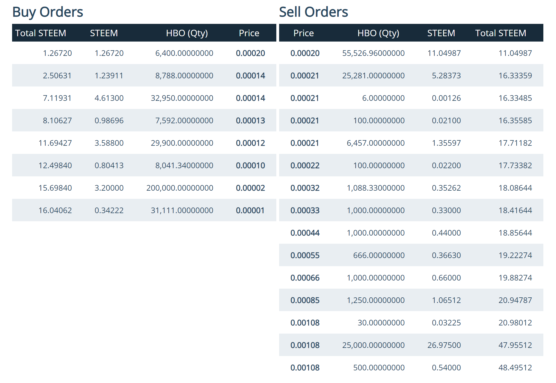Select buy order of 200,000 HBO

tap(180, 188)
